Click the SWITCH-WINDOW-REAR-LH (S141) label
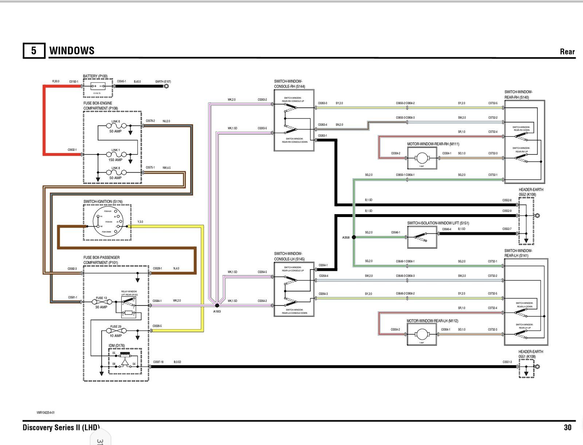The width and height of the screenshot is (583, 445). click(518, 253)
